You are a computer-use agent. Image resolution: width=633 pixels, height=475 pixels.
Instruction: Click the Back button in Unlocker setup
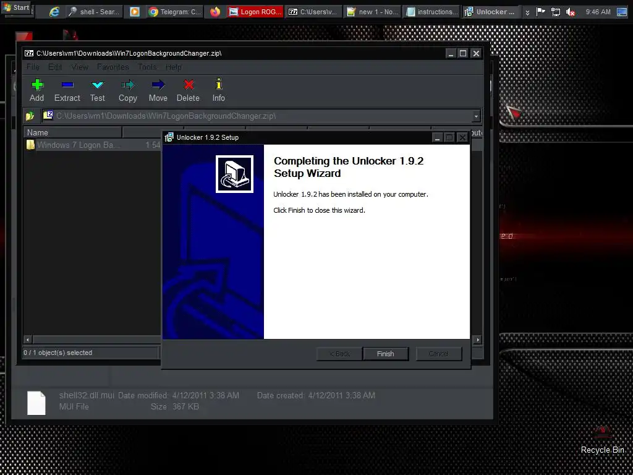(x=339, y=354)
